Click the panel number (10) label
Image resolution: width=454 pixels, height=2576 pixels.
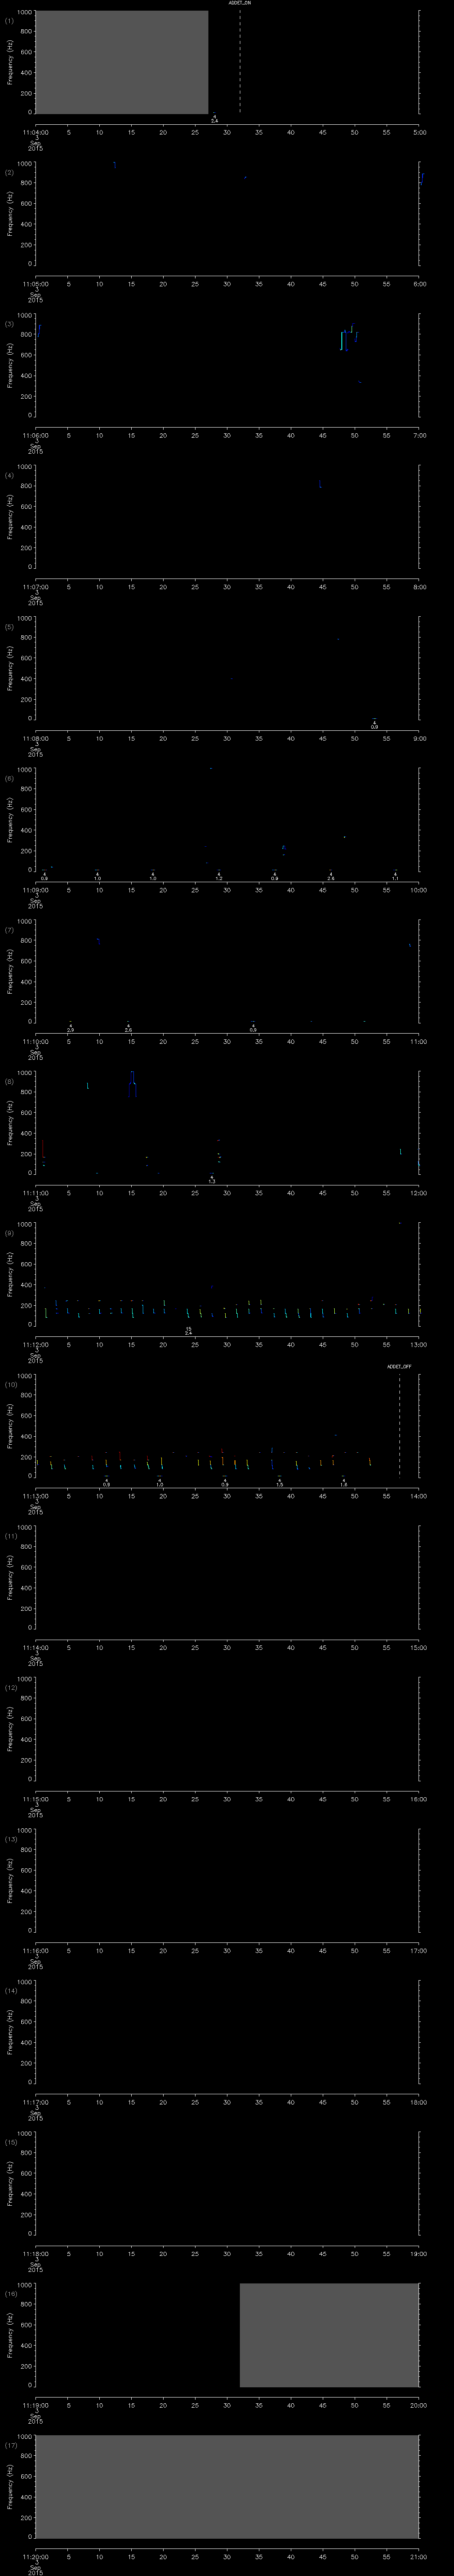click(x=10, y=1384)
